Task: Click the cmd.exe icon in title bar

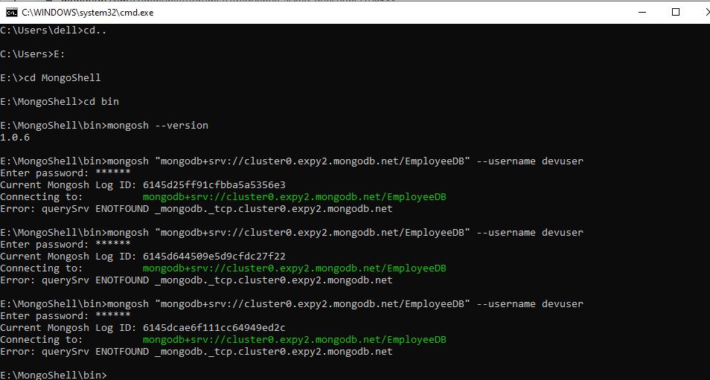Action: click(x=10, y=13)
